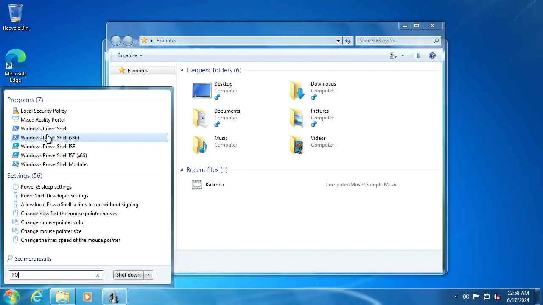Open Mixed Reality Portal program result
Viewport: 543px width, 305px height.
[x=89, y=120]
